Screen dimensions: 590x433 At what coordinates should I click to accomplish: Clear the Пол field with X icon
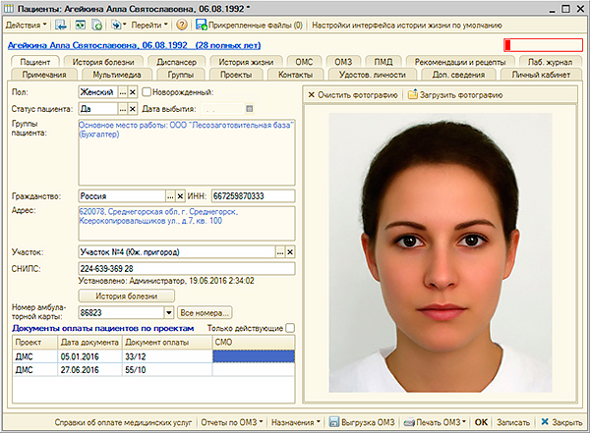click(135, 91)
